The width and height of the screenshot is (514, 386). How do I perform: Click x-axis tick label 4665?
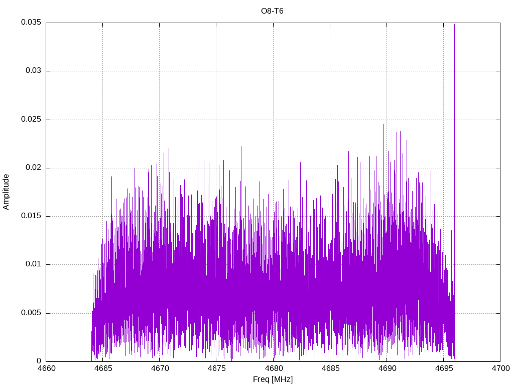coord(103,368)
